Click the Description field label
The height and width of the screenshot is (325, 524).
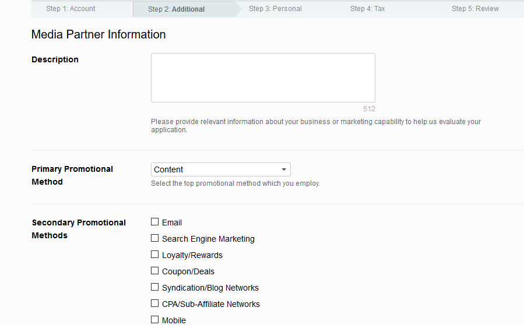pos(55,59)
